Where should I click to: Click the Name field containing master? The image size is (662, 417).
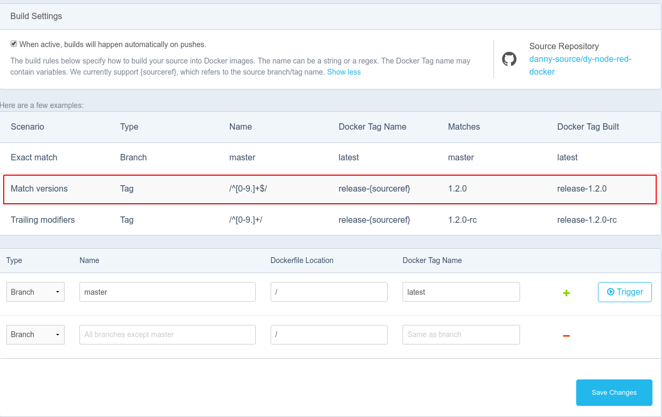(x=167, y=292)
